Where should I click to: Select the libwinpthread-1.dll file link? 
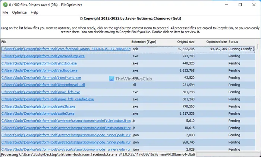click(x=43, y=85)
